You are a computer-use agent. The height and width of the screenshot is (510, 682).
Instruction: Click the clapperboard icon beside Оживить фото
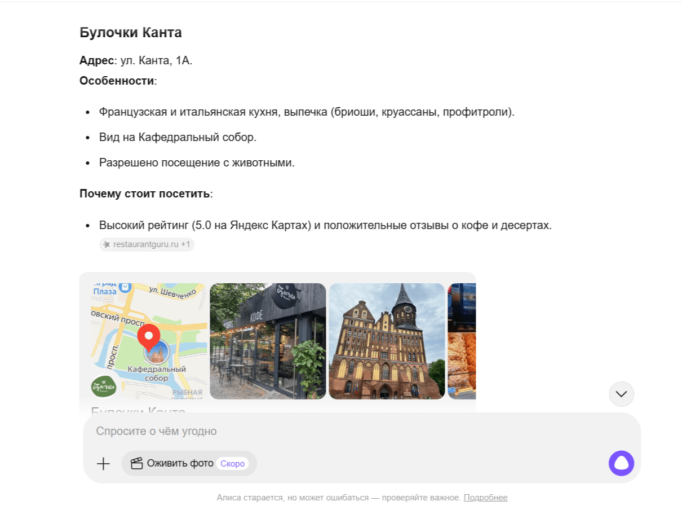pos(136,464)
